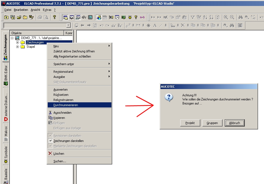This screenshot has height=184, width=264.
Task: Collapse the DEMO_771 project tree node
Action: click(12, 38)
